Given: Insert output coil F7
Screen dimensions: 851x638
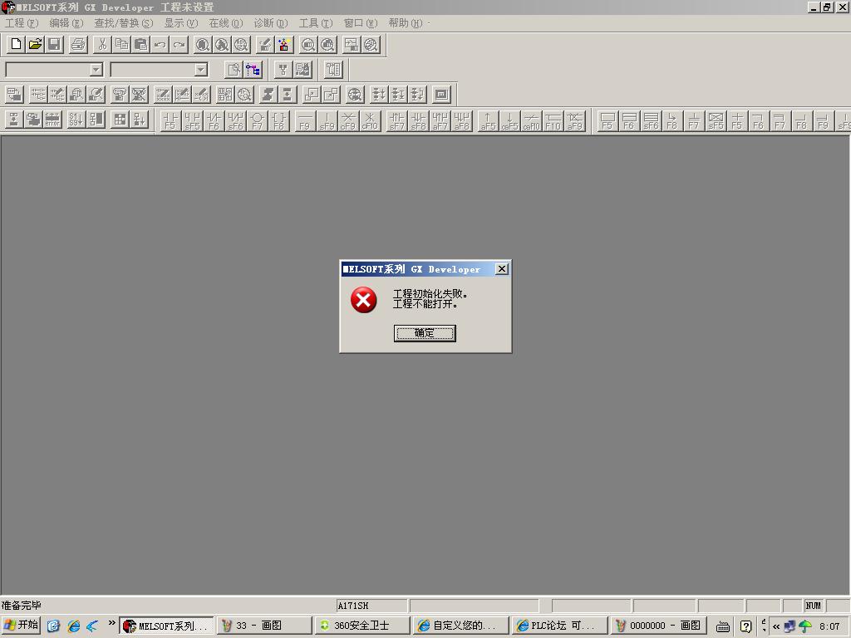Looking at the screenshot, I should pyautogui.click(x=258, y=120).
